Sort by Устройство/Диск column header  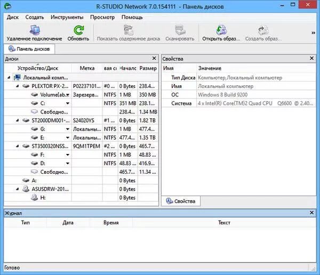coord(38,68)
